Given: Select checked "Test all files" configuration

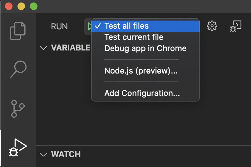Looking at the screenshot, I should tap(126, 26).
